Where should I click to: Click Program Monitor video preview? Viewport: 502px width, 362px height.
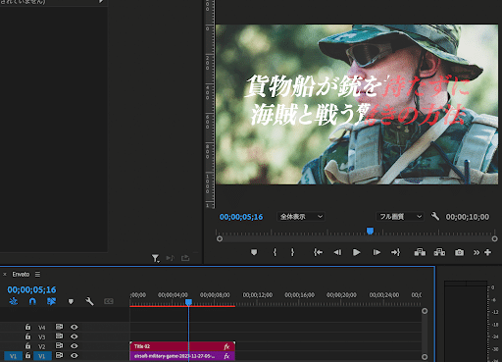pos(357,104)
